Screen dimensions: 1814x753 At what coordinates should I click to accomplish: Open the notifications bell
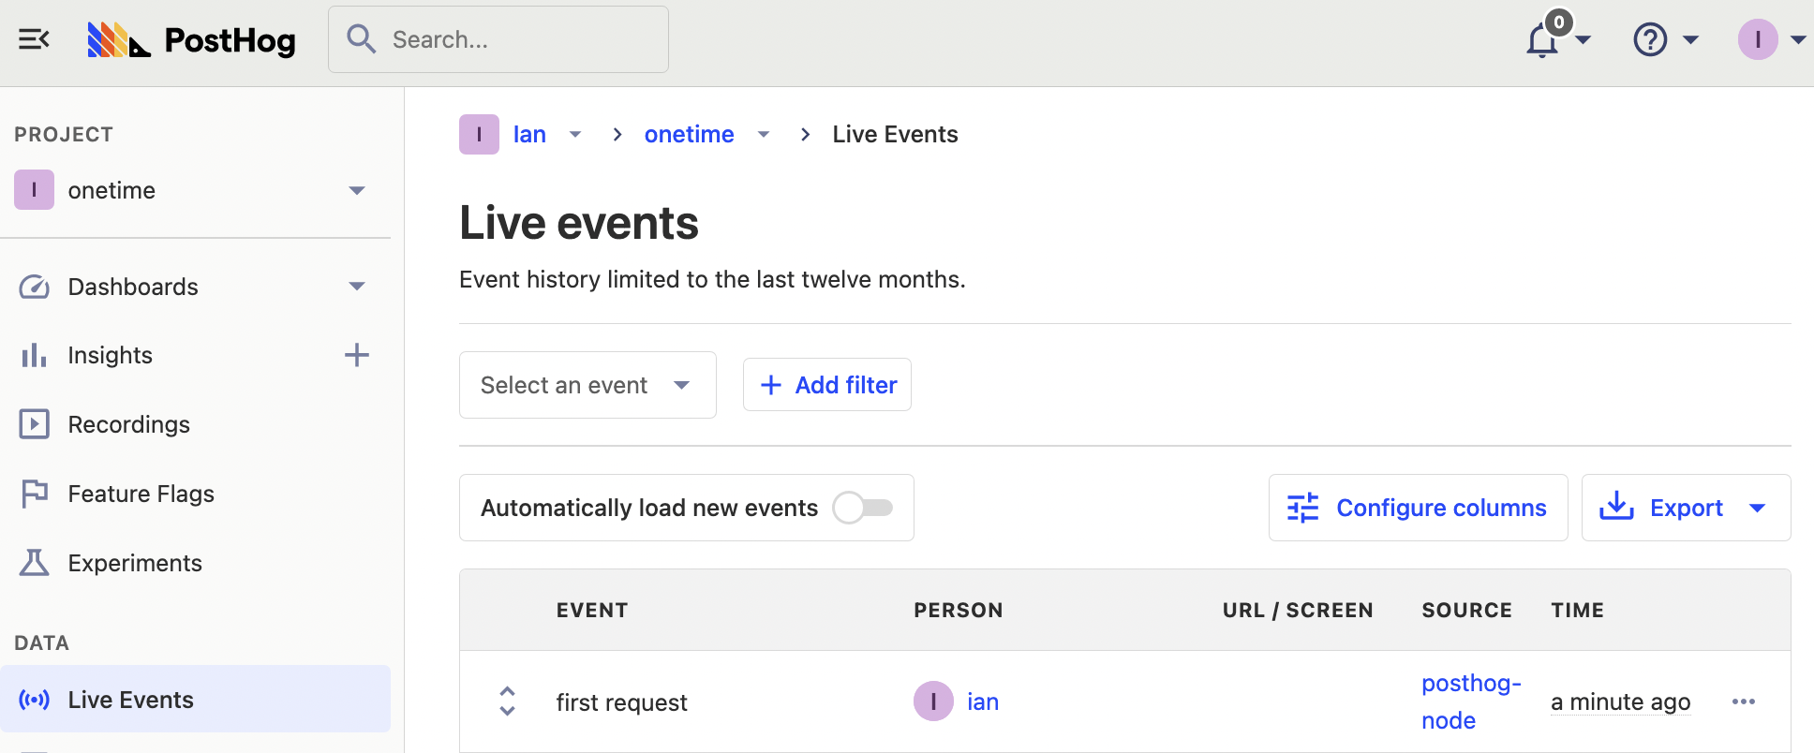[1542, 40]
